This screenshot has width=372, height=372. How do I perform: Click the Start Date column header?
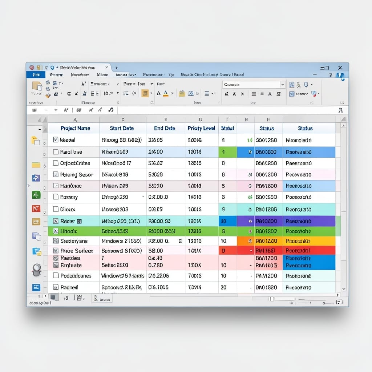[122, 128]
